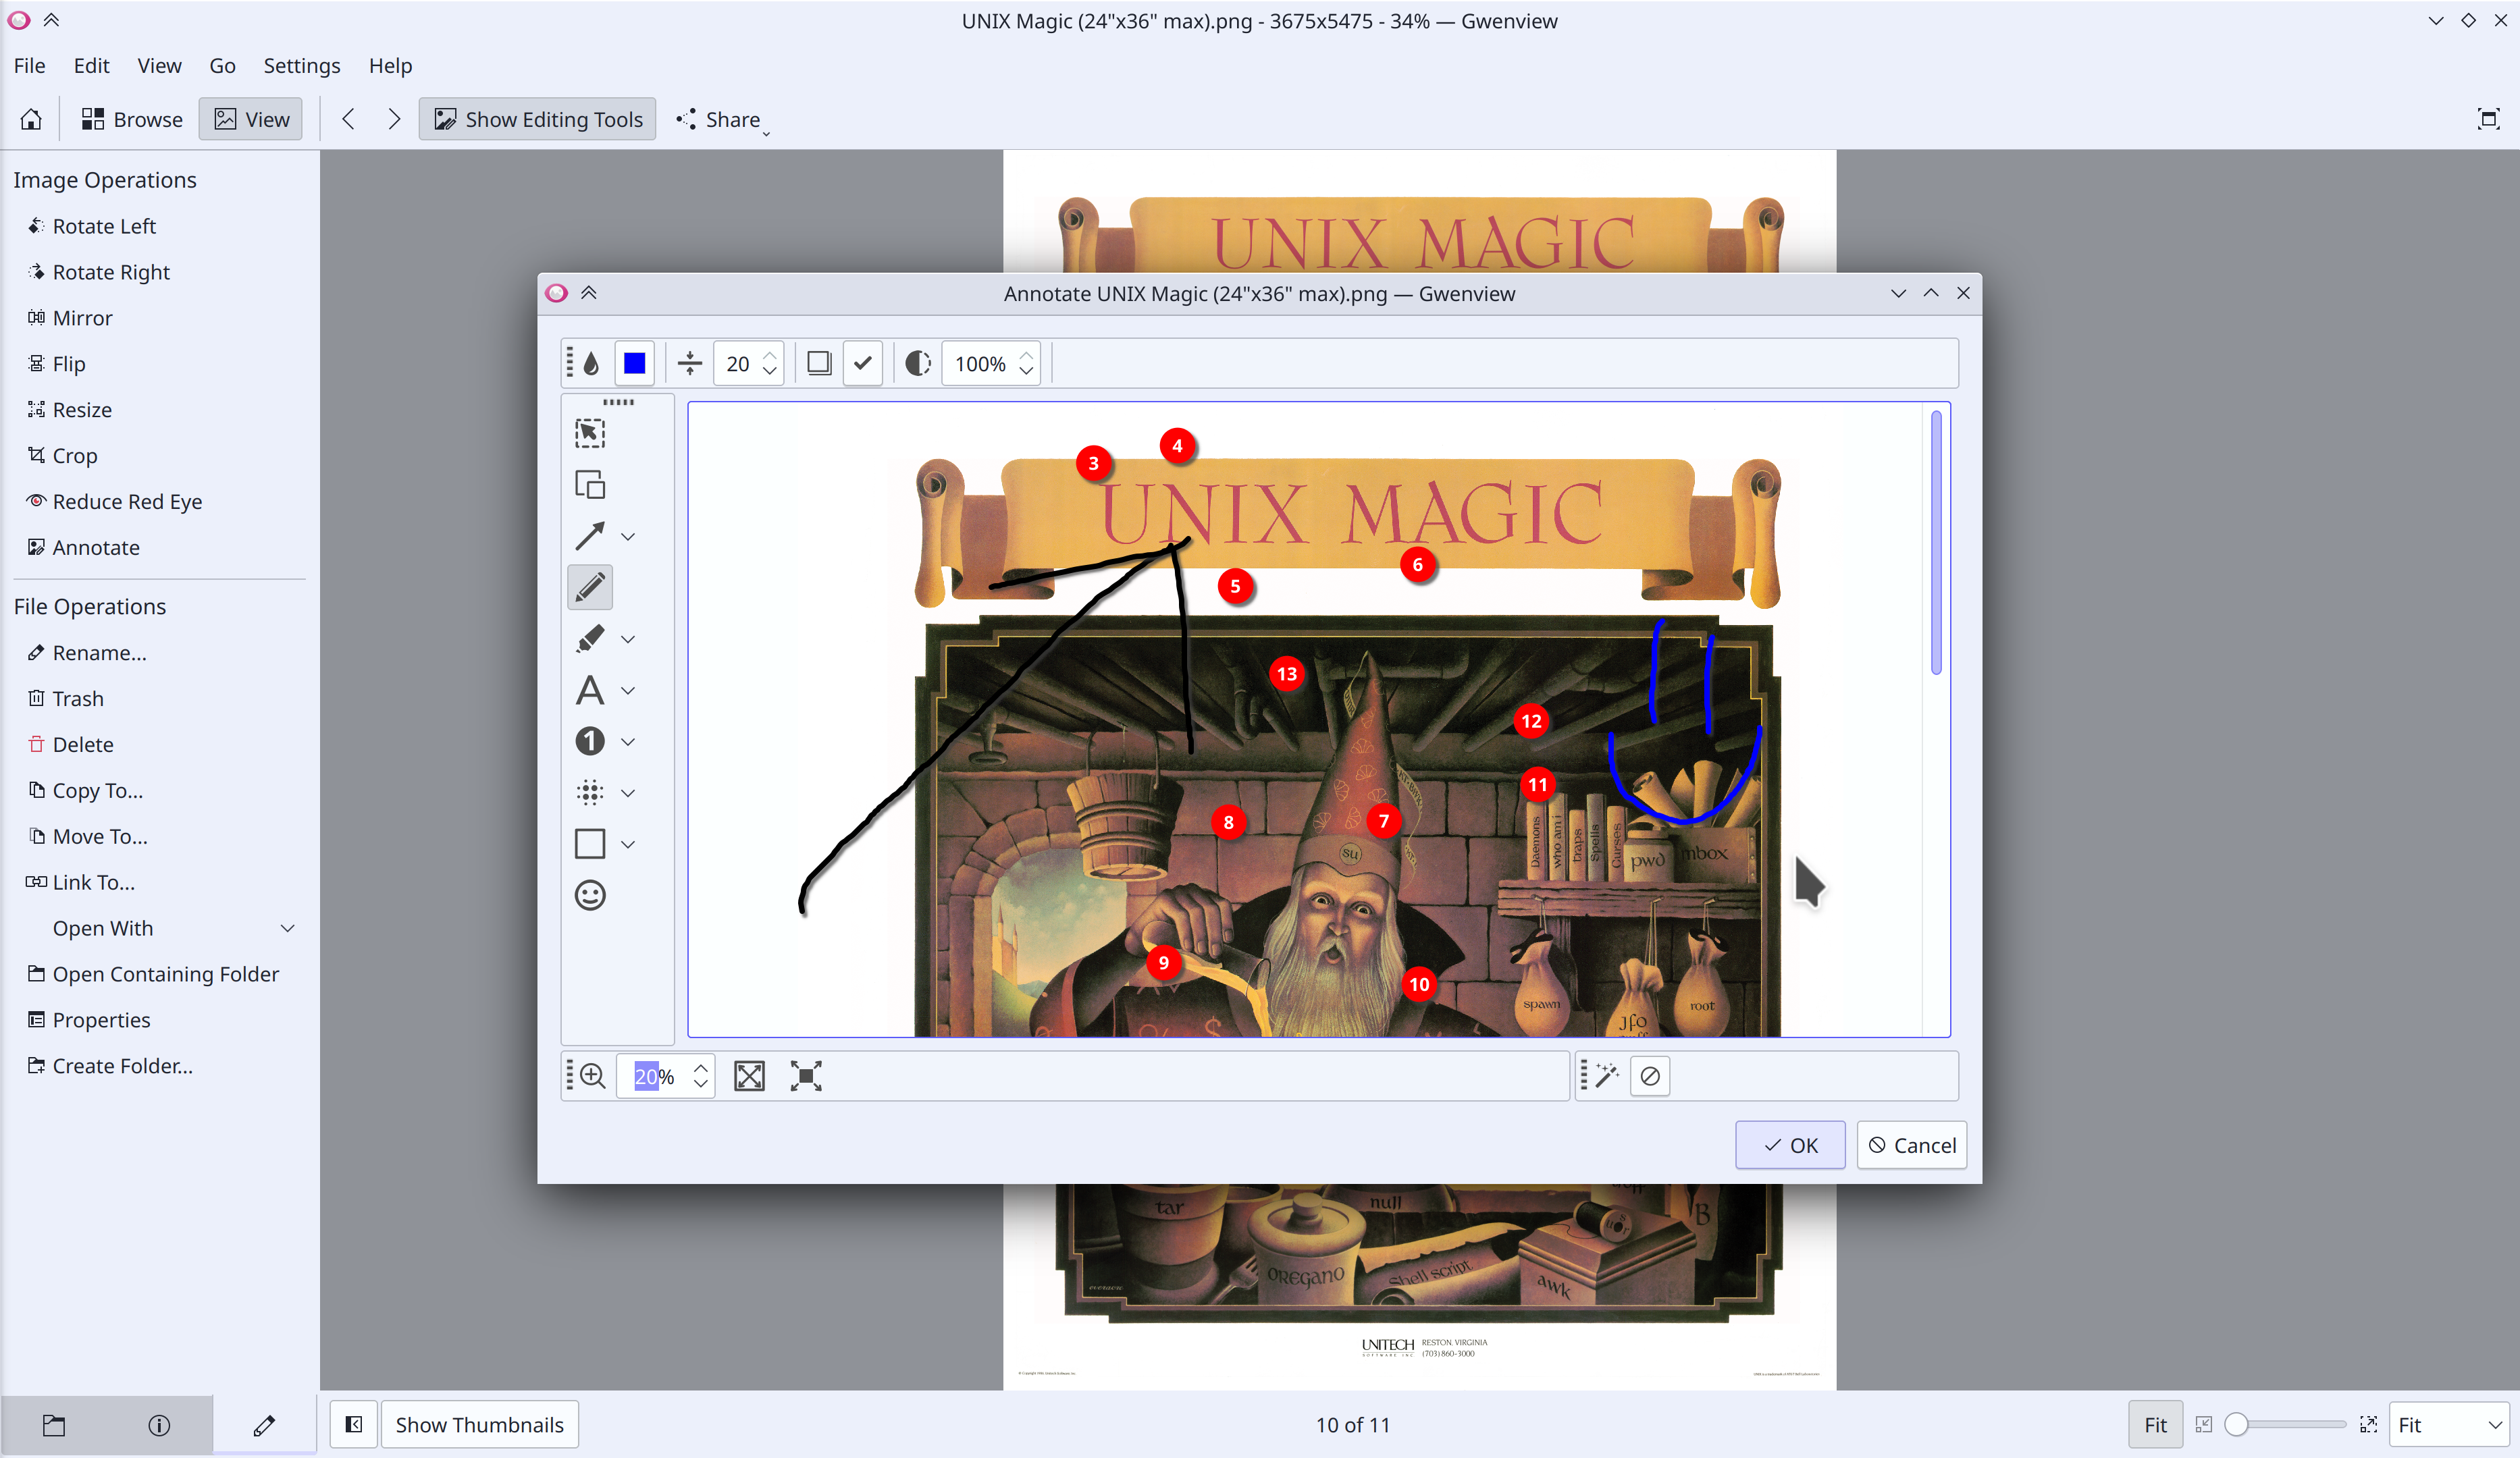Confirm annotations with OK button
This screenshot has height=1458, width=2520.
coord(1789,1145)
